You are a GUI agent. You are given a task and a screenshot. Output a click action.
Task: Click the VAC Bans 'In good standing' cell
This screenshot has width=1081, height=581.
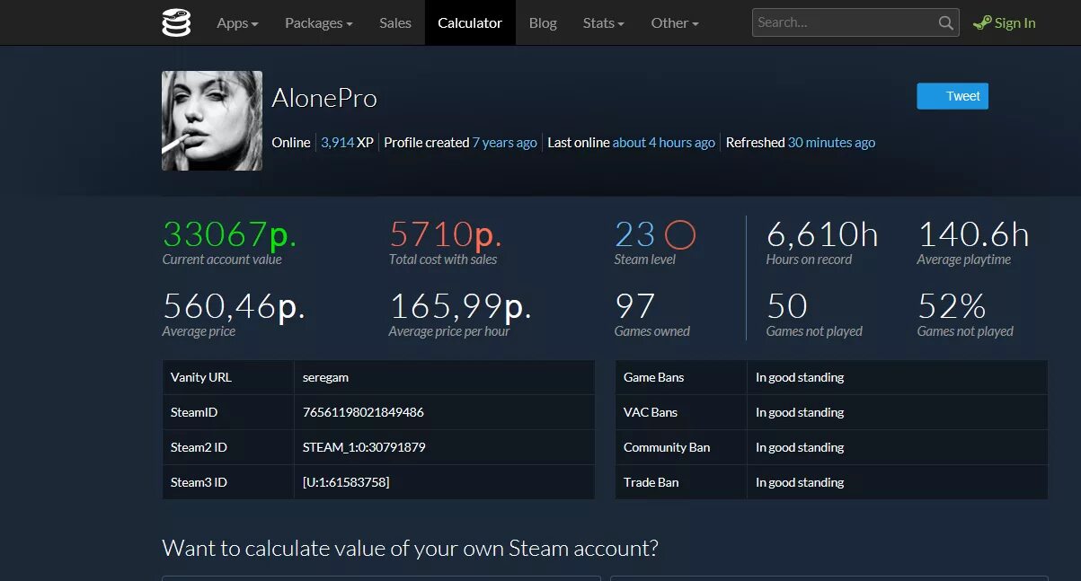pyautogui.click(x=898, y=412)
